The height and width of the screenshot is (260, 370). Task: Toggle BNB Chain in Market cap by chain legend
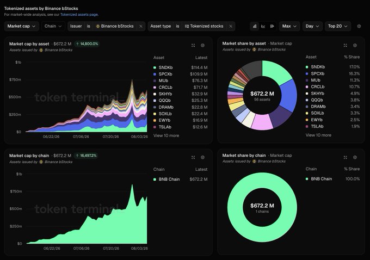[x=166, y=179]
